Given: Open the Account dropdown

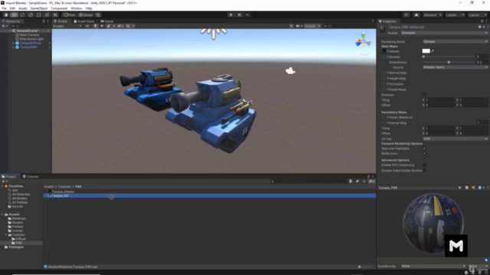Looking at the screenshot, I should pyautogui.click(x=432, y=15).
